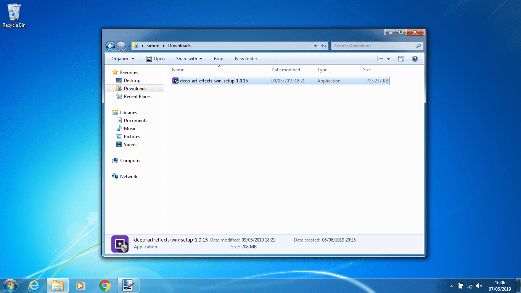
Task: Click the New folder button
Action: pos(246,58)
